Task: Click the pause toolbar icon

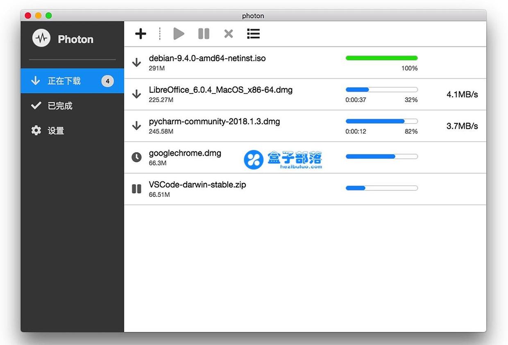Action: click(204, 34)
